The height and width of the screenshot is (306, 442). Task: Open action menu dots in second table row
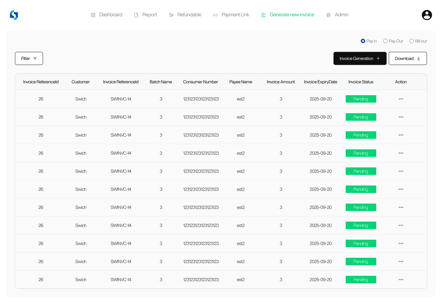pyautogui.click(x=401, y=117)
